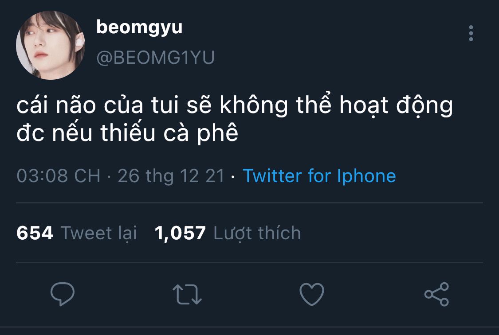Share the tweet via the share icon

click(436, 294)
